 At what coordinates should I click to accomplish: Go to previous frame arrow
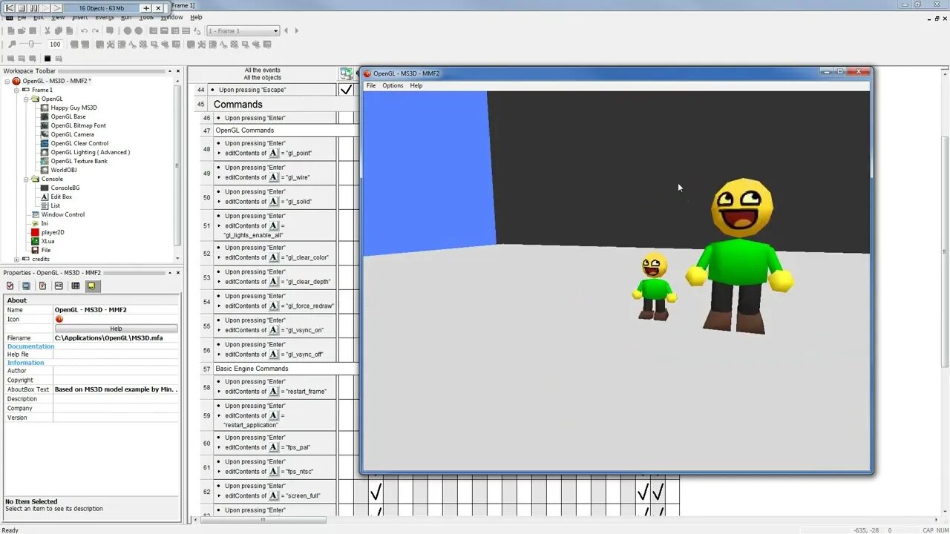click(286, 30)
